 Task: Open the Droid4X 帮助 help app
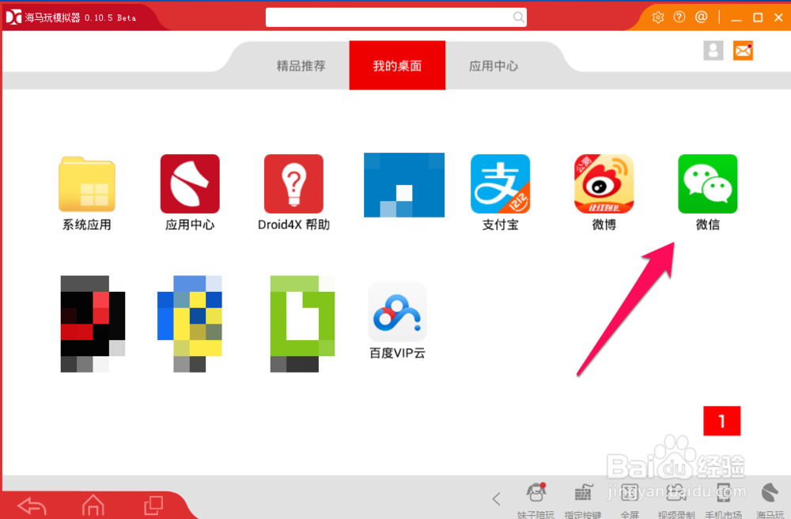(x=293, y=184)
